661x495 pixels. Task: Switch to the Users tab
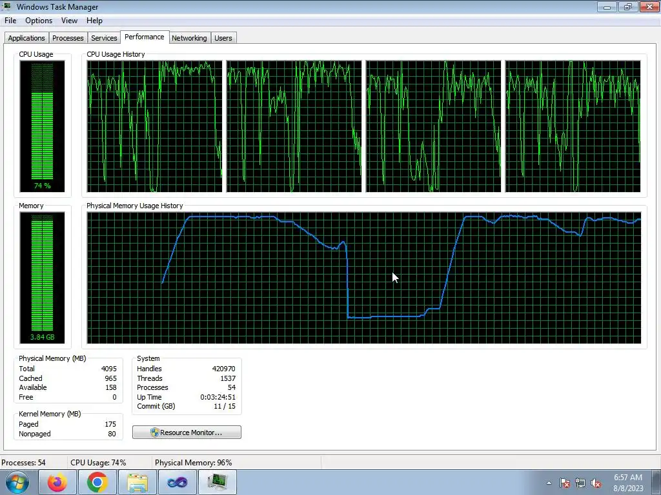click(223, 38)
